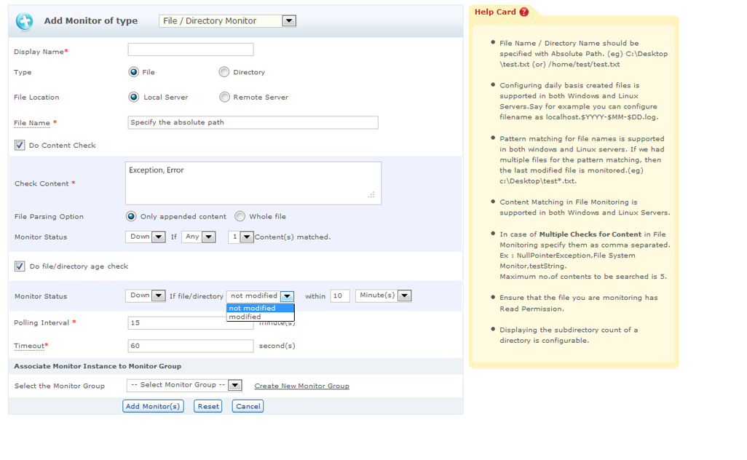Disable the Do file/directory age check
The height and width of the screenshot is (460, 747).
point(18,266)
